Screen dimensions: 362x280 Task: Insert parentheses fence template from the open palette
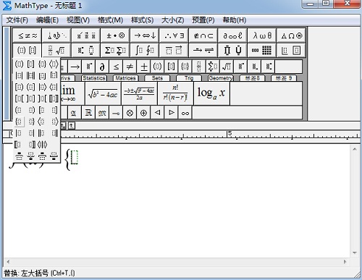(x=20, y=64)
